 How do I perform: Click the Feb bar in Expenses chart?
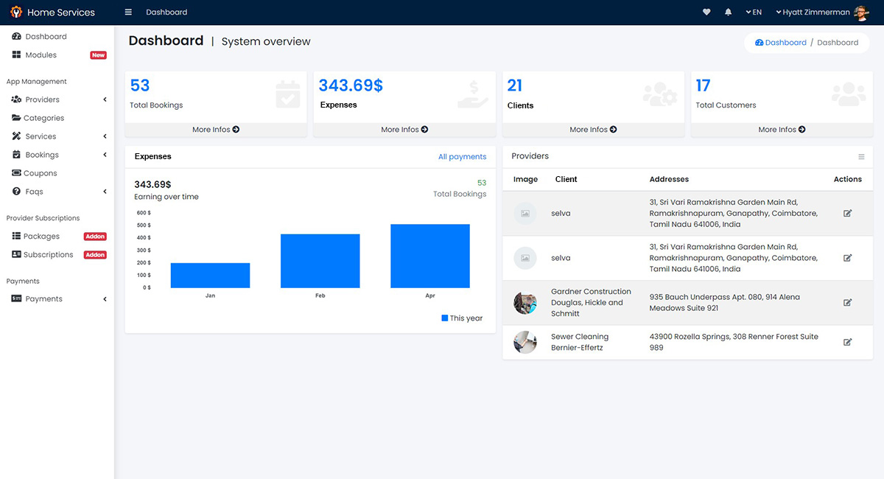pyautogui.click(x=320, y=261)
